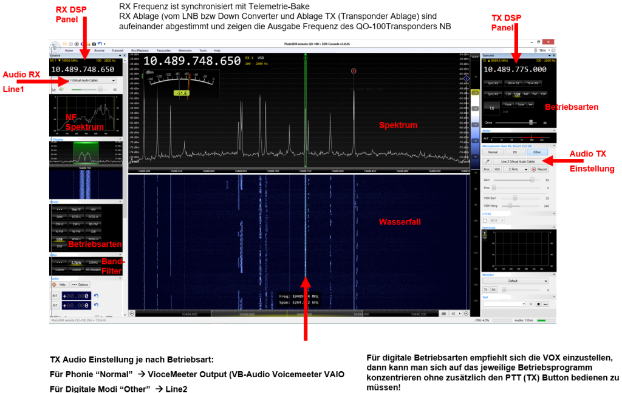Click the undo arrow beside the RIT field
The image size is (622, 393).
pyautogui.click(x=96, y=295)
